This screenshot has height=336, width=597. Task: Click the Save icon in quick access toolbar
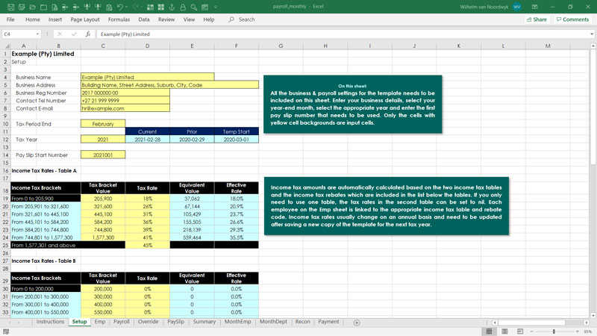[10, 7]
